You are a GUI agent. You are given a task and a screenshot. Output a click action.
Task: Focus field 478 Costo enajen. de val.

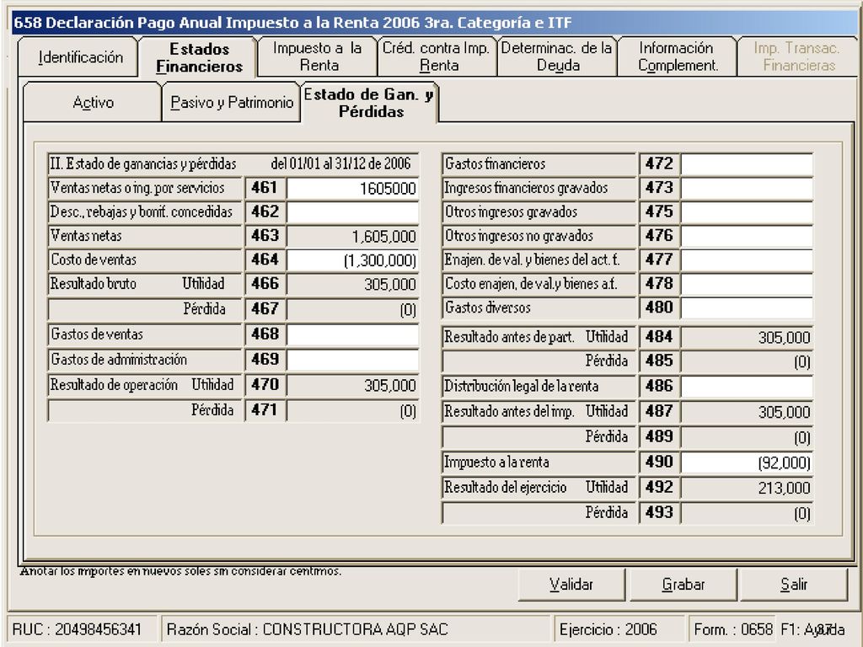coord(747,285)
